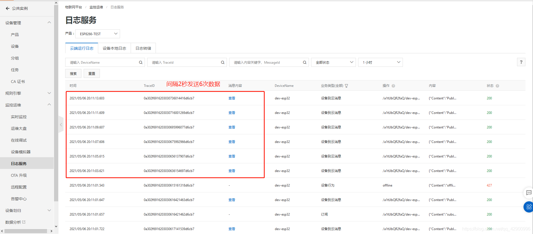Expand the 规则引擎 section
Viewport: 533px width, 234px height.
[49, 93]
